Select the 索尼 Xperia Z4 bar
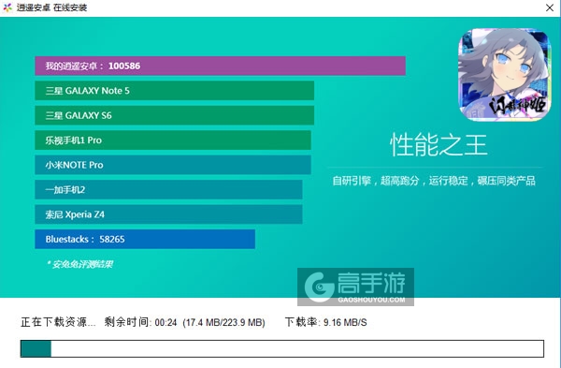 (168, 214)
